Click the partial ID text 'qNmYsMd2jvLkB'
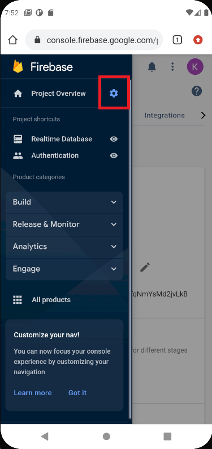The width and height of the screenshot is (212, 449). (160, 294)
